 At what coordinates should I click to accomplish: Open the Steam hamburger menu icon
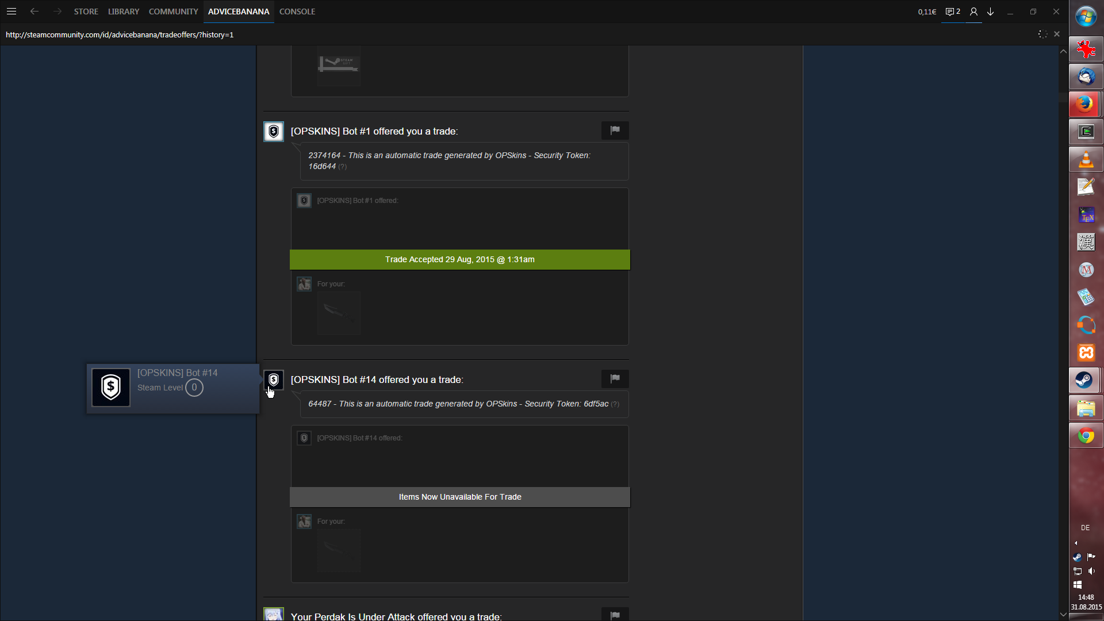pos(11,11)
